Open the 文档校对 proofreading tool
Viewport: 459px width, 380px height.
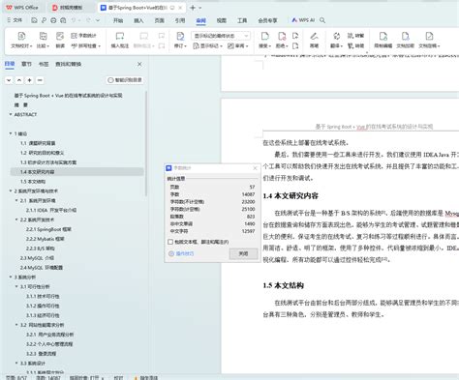click(x=21, y=41)
